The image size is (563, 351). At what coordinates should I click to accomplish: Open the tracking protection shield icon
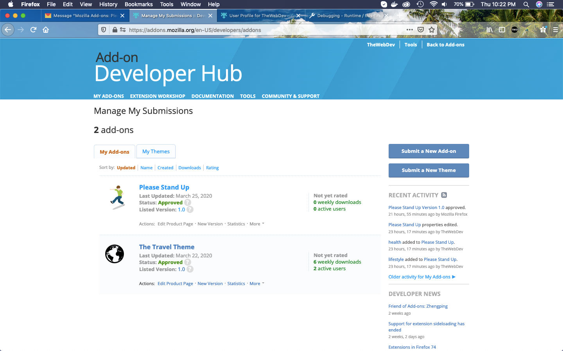point(104,30)
